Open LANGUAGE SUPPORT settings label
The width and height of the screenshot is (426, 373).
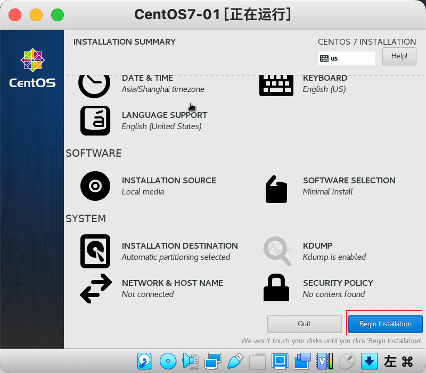pyautogui.click(x=165, y=115)
